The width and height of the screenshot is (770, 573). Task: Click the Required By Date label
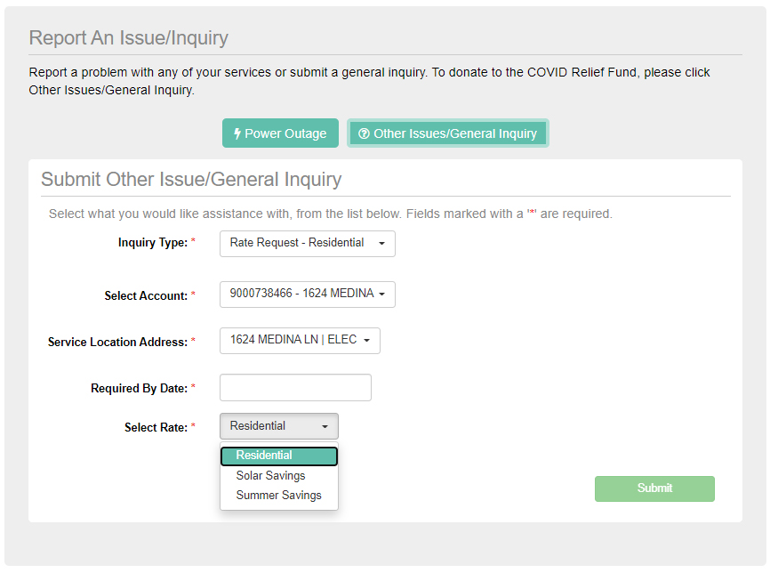[x=139, y=389]
